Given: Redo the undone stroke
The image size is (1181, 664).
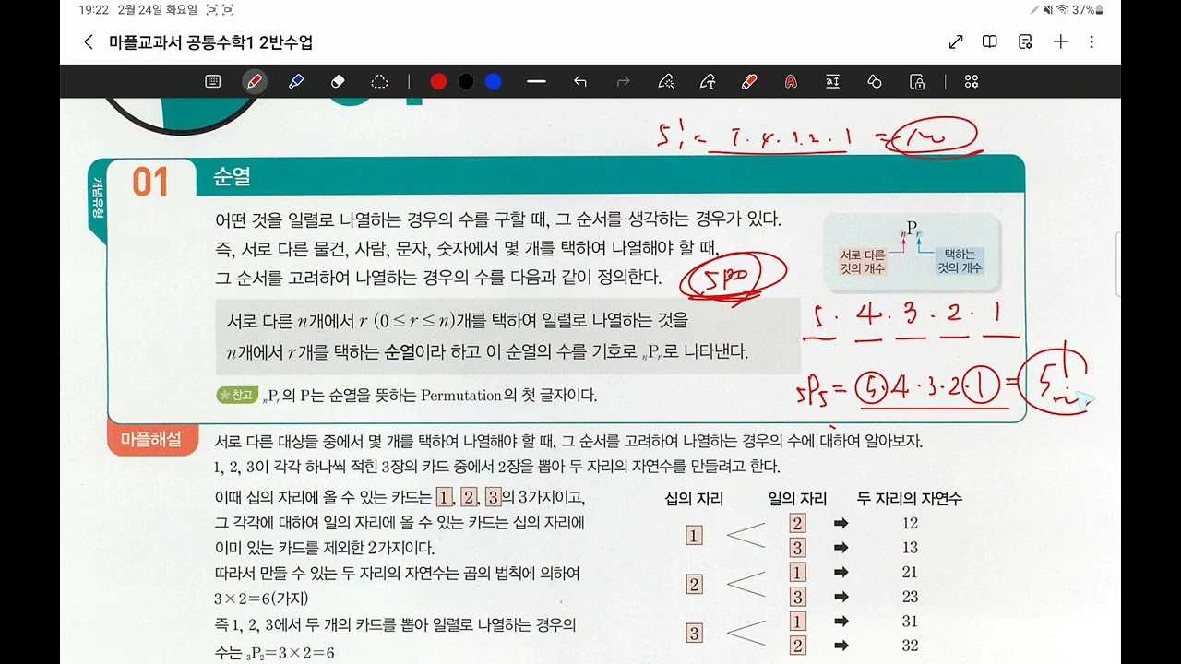Looking at the screenshot, I should (623, 82).
